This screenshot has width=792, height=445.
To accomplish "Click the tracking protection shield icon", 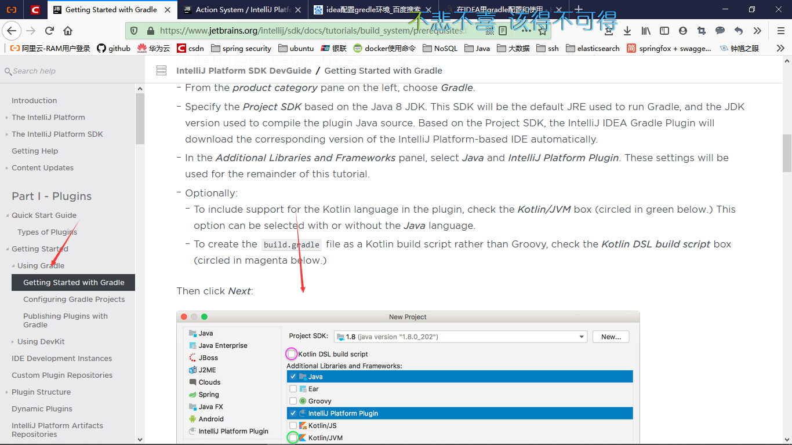I will coord(134,31).
